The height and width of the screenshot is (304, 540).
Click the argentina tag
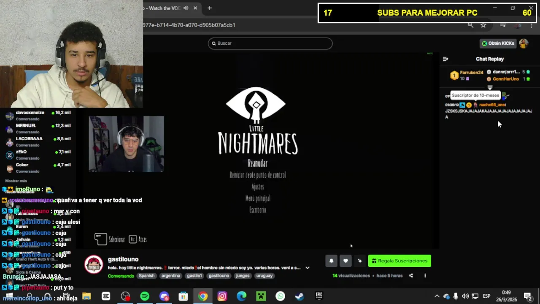(171, 276)
